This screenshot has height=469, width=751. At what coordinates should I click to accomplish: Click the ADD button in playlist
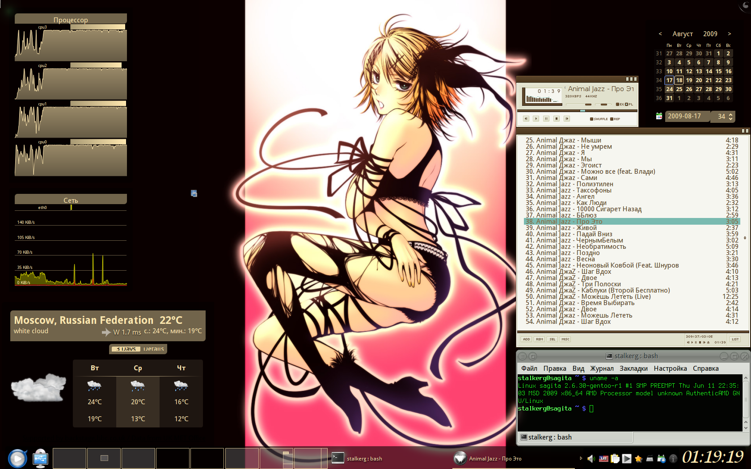point(527,339)
